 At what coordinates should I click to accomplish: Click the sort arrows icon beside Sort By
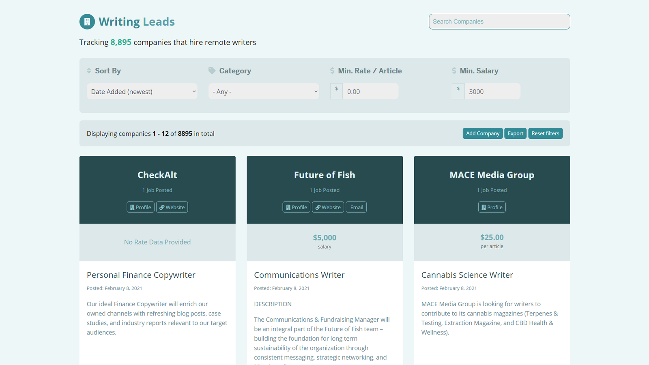pos(89,71)
